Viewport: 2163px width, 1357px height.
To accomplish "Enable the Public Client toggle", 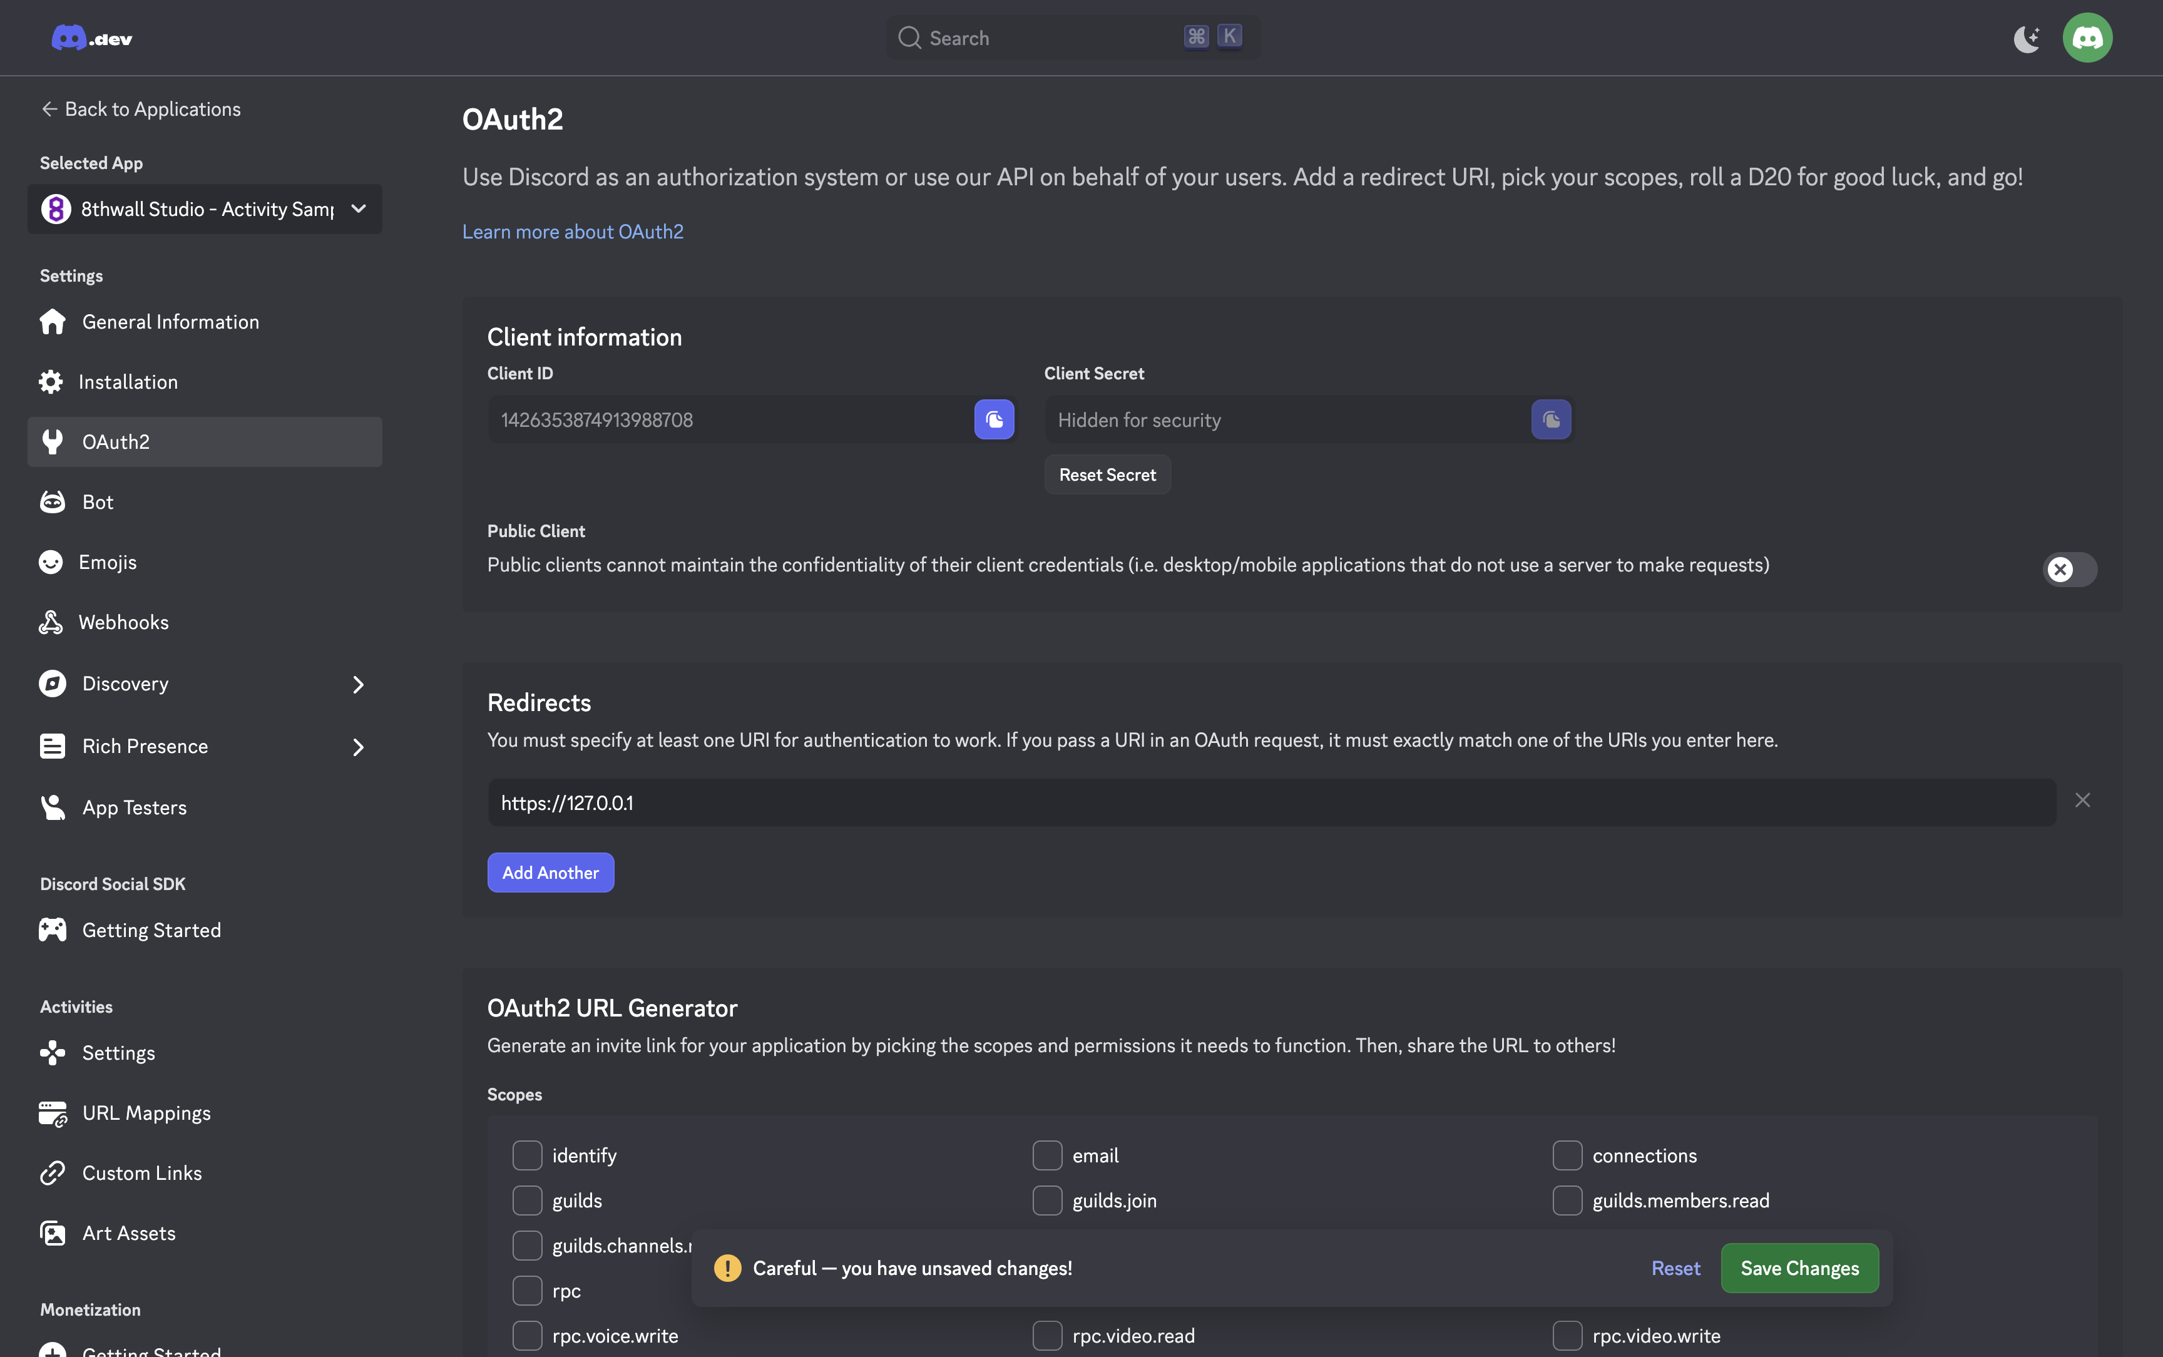I will click(2068, 569).
